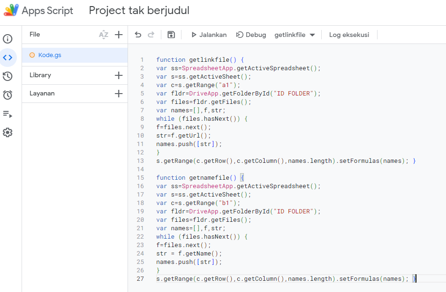Run the function with Jalankan
The height and width of the screenshot is (292, 446).
click(209, 35)
